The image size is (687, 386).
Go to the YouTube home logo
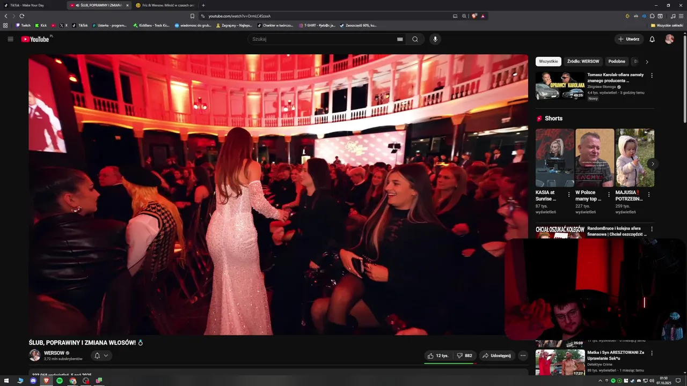point(35,39)
